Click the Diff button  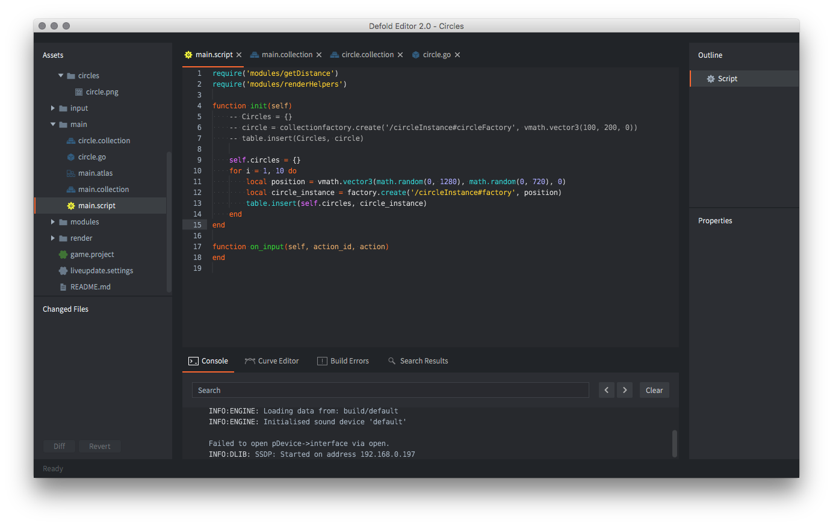59,447
